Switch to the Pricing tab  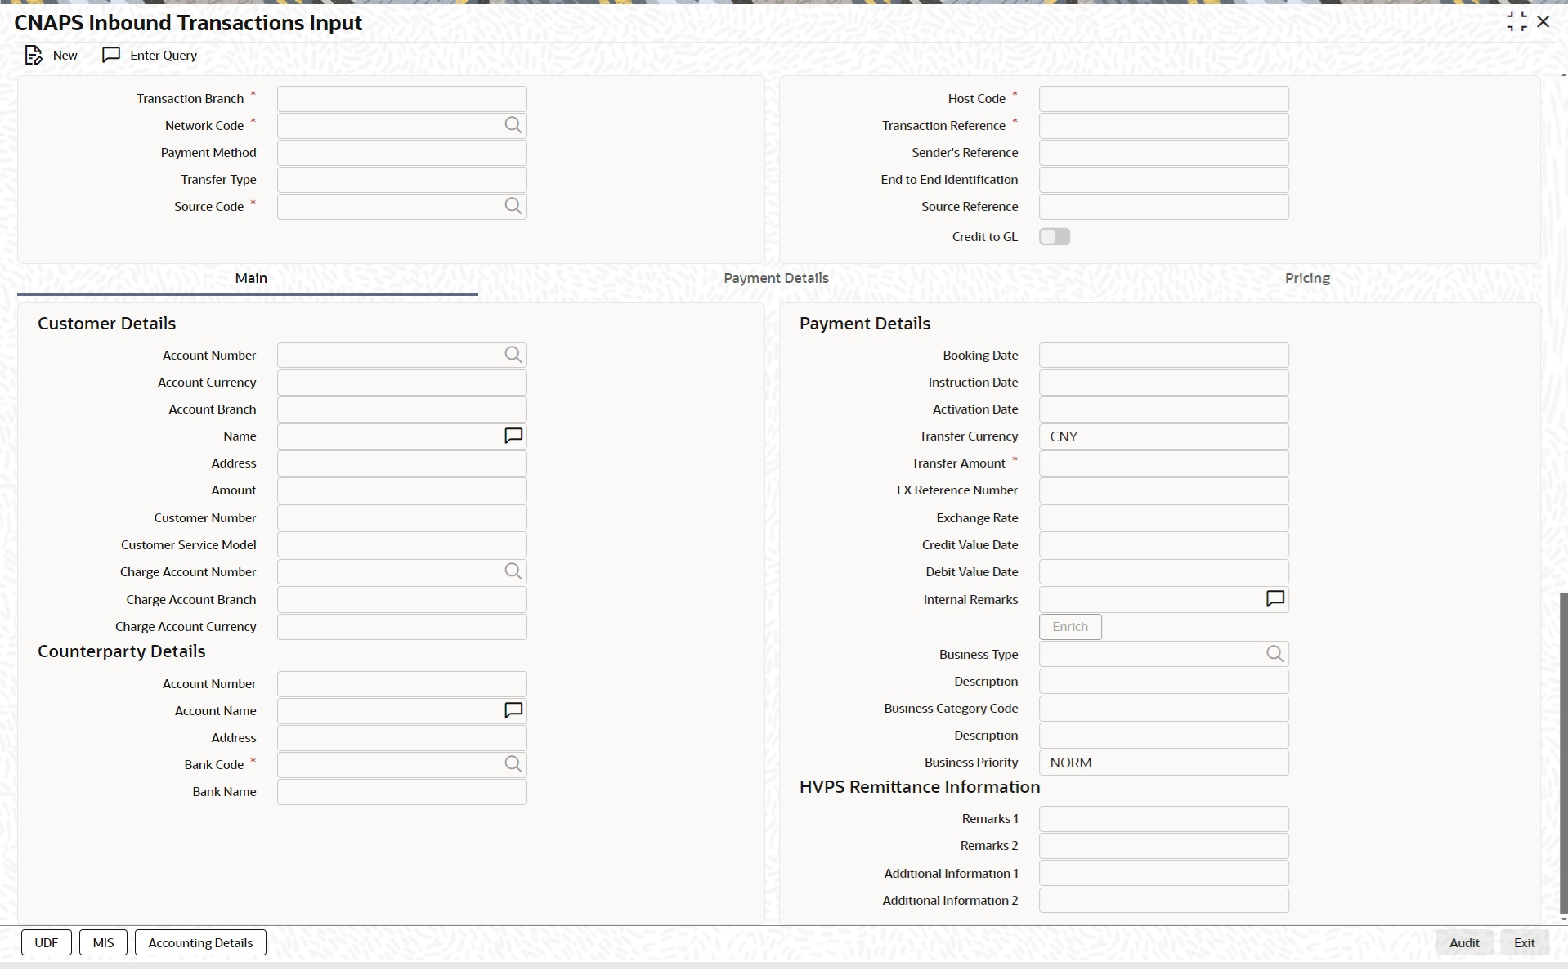coord(1306,278)
